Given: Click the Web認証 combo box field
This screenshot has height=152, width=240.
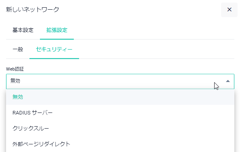Looking at the screenshot, I should pyautogui.click(x=120, y=81).
